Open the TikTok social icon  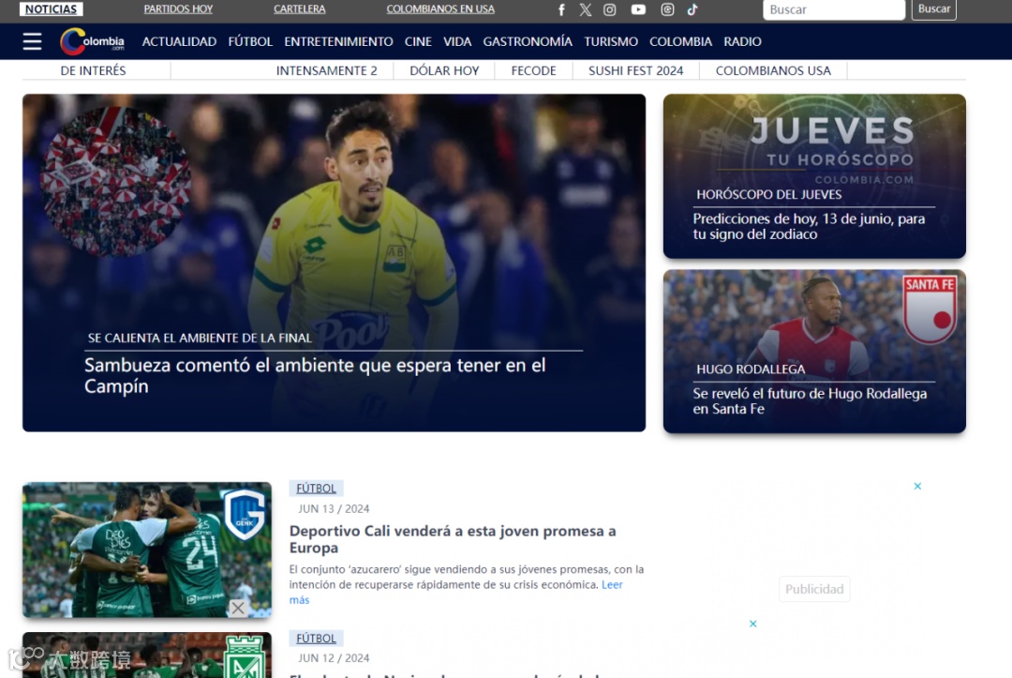[692, 9]
